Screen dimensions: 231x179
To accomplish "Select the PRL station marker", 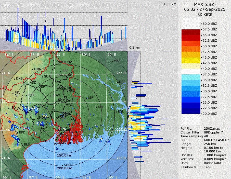I will click(x=13, y=93).
